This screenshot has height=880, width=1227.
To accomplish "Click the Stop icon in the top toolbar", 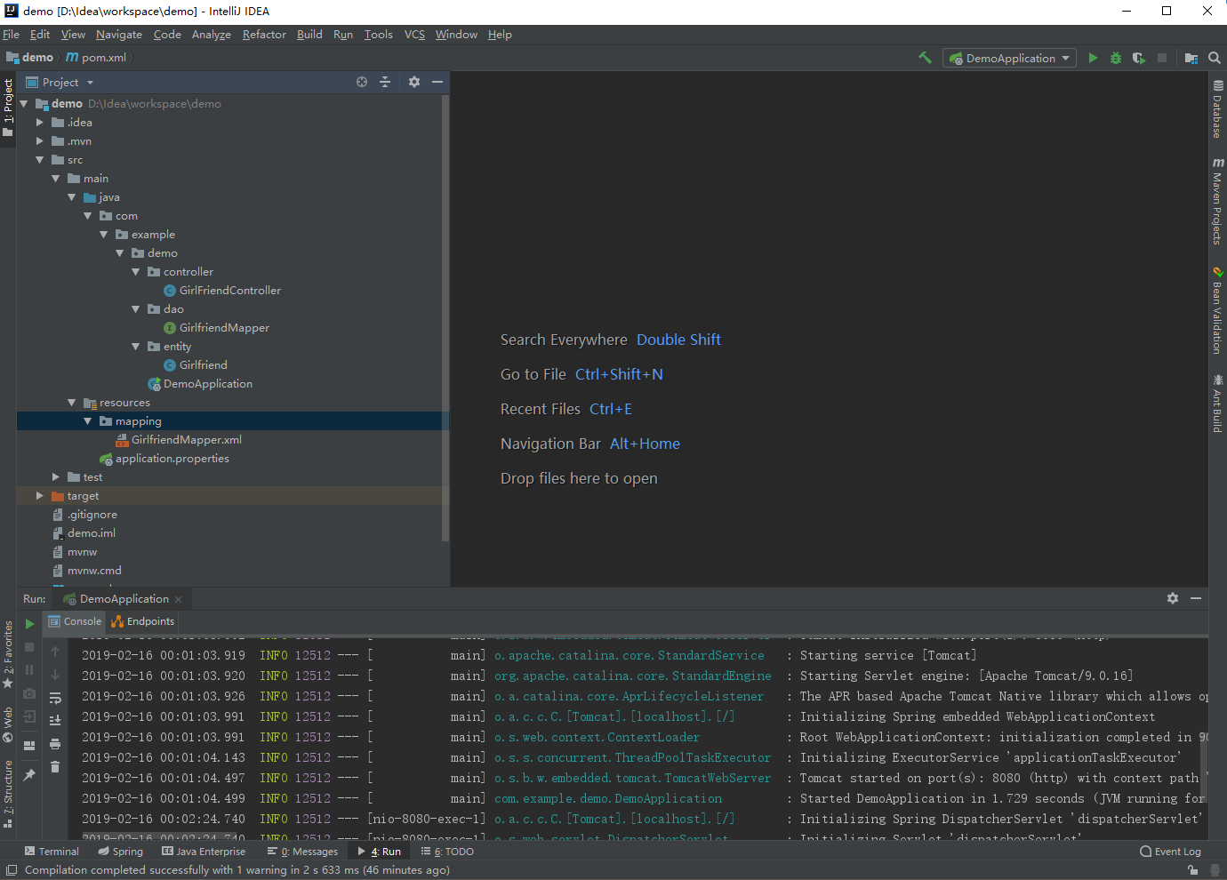I will [x=1162, y=58].
